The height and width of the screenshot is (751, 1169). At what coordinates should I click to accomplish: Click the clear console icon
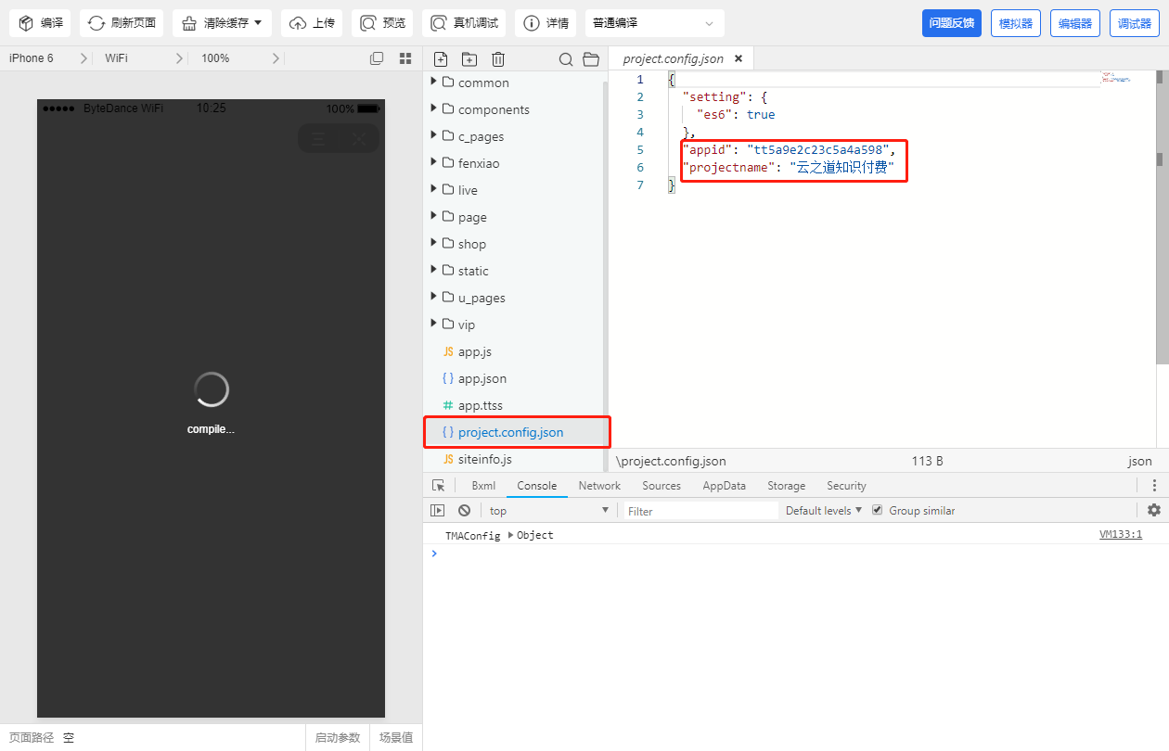point(464,511)
